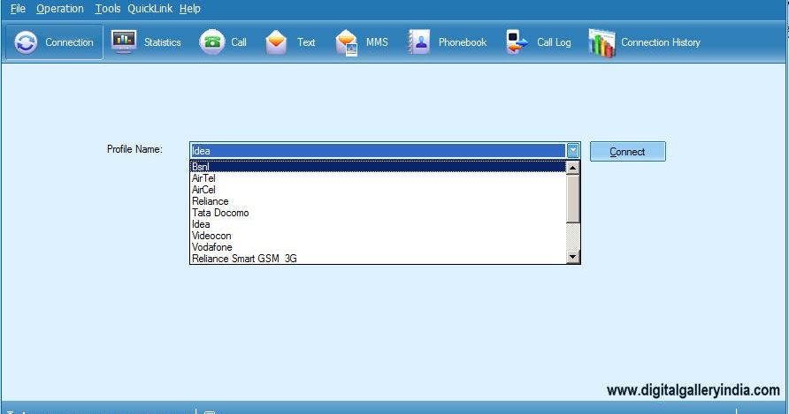Switch to the Statistics label
789x414 pixels.
(162, 42)
